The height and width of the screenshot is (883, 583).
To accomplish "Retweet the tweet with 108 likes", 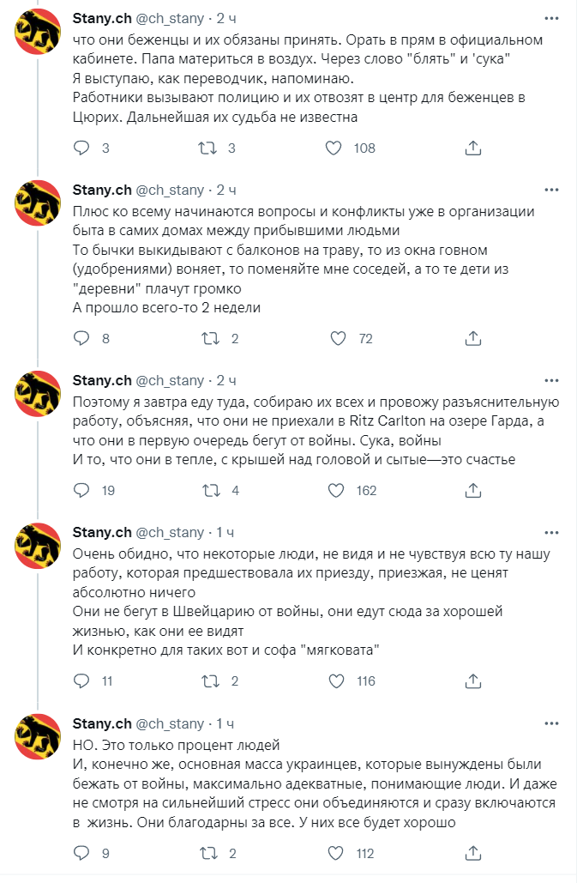I will pos(207,148).
